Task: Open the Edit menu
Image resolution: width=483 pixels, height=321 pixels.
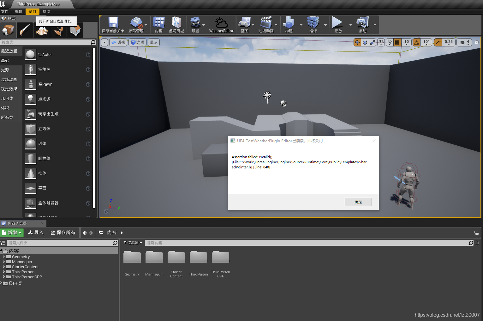Action: (19, 12)
